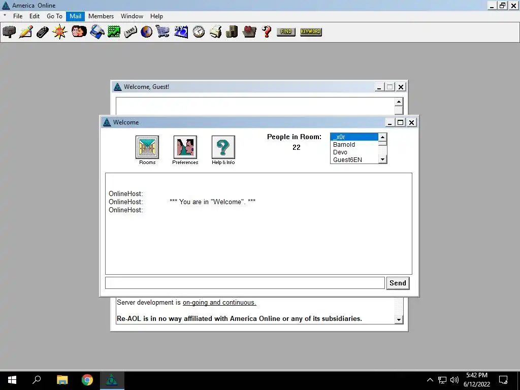Image resolution: width=520 pixels, height=390 pixels.
Task: Click the black remote-control toolbar icon
Action: [43, 32]
